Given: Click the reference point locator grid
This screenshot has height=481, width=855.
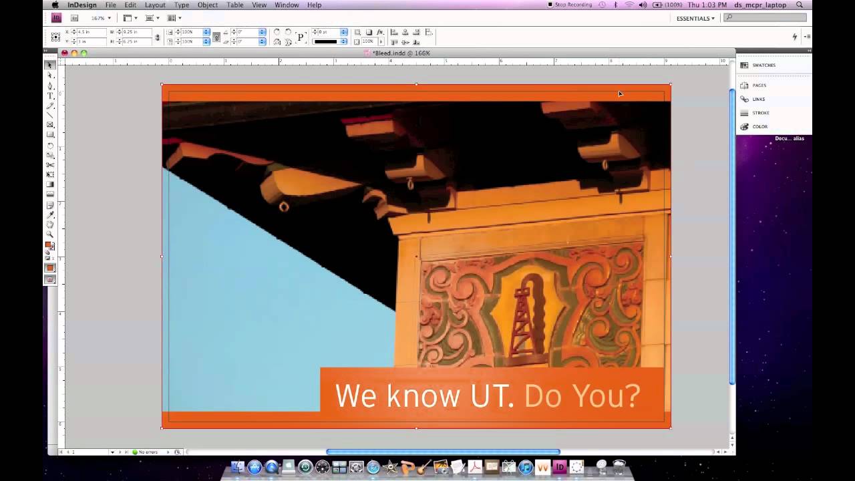Looking at the screenshot, I should pos(55,37).
